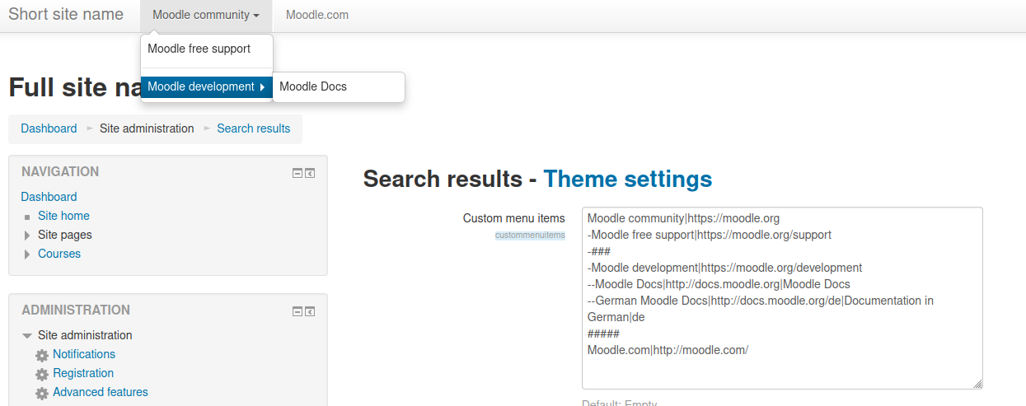
Task: Dock the Navigation block
Action: [x=310, y=173]
